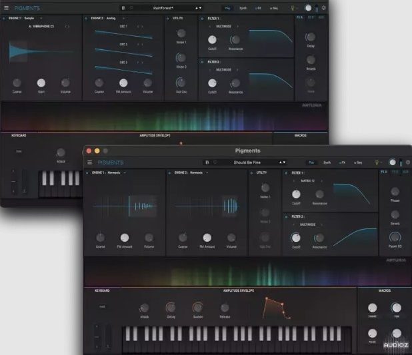Click the next arrow beside OSC 1 in the Rainforest window
412x355 pixels.
[143, 26]
